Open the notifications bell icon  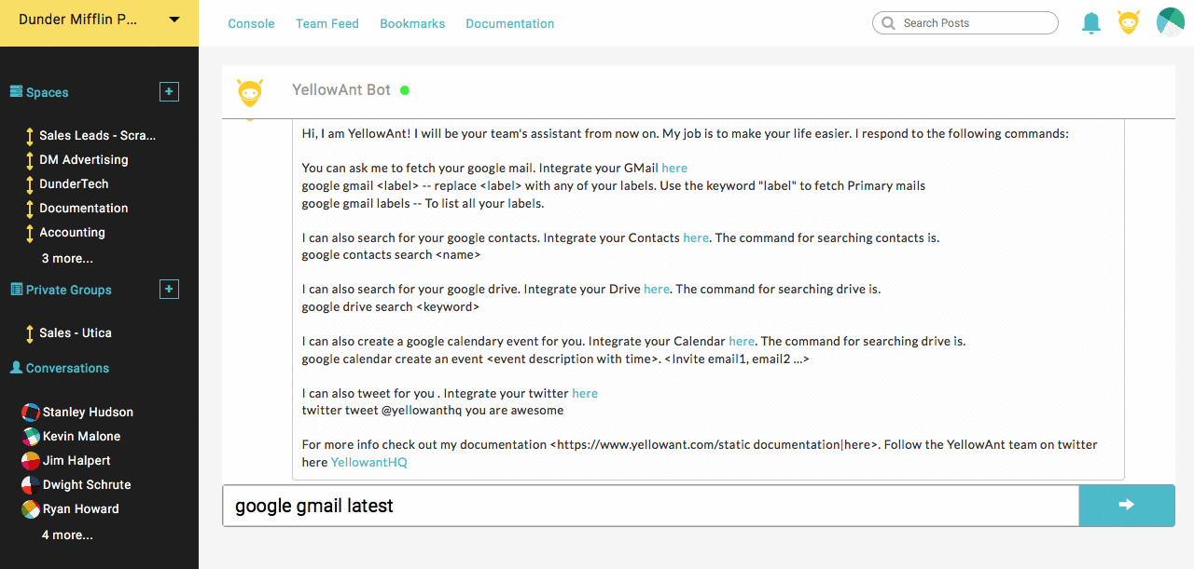[1090, 23]
